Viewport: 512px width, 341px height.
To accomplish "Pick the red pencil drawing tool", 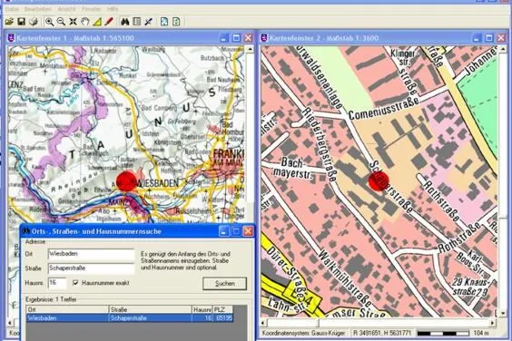I will point(109,22).
